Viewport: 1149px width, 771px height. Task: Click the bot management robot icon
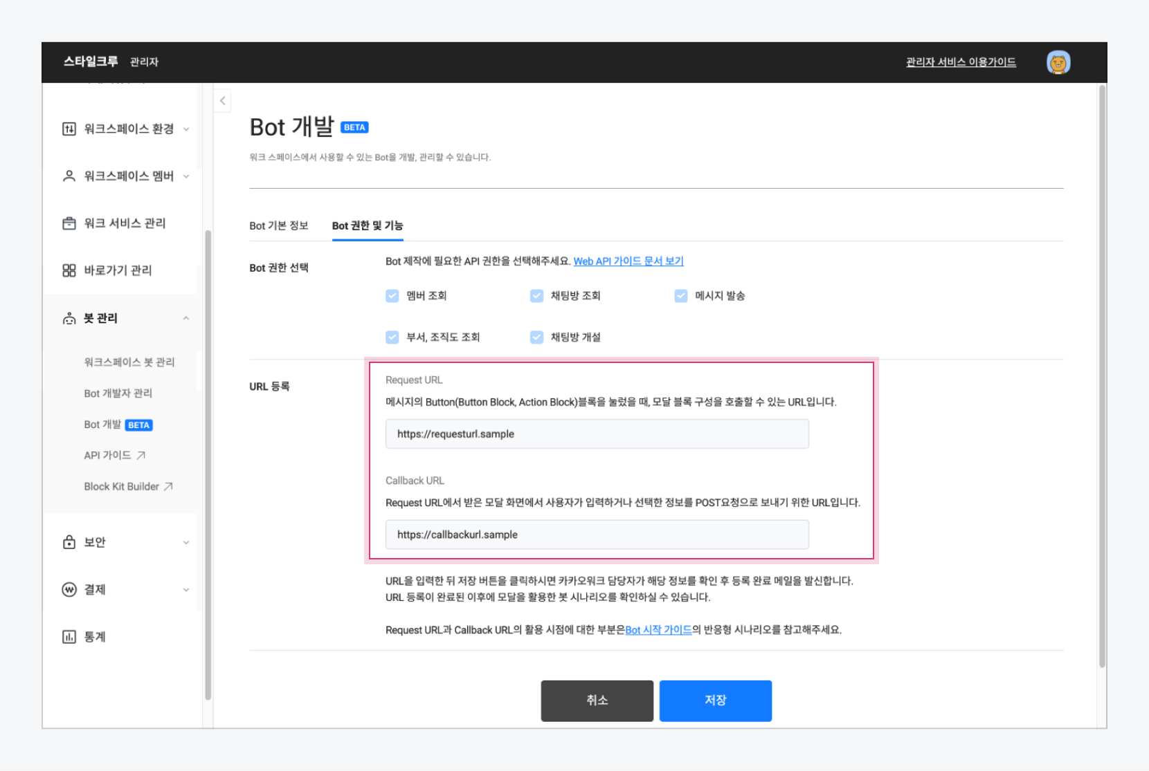click(69, 318)
